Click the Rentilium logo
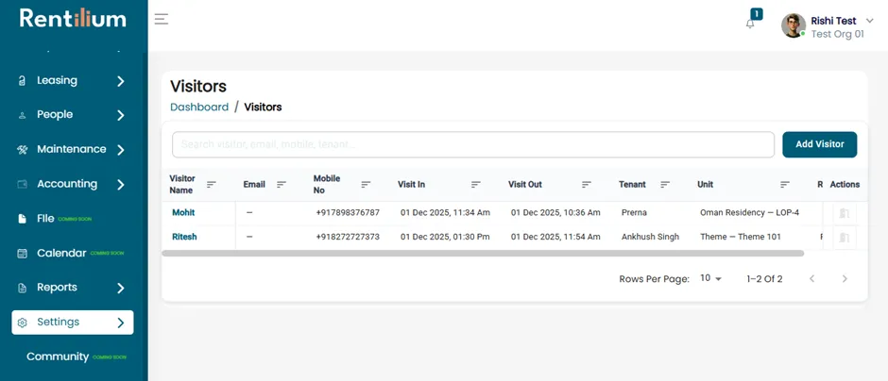Screen dimensions: 888x381 [73, 18]
